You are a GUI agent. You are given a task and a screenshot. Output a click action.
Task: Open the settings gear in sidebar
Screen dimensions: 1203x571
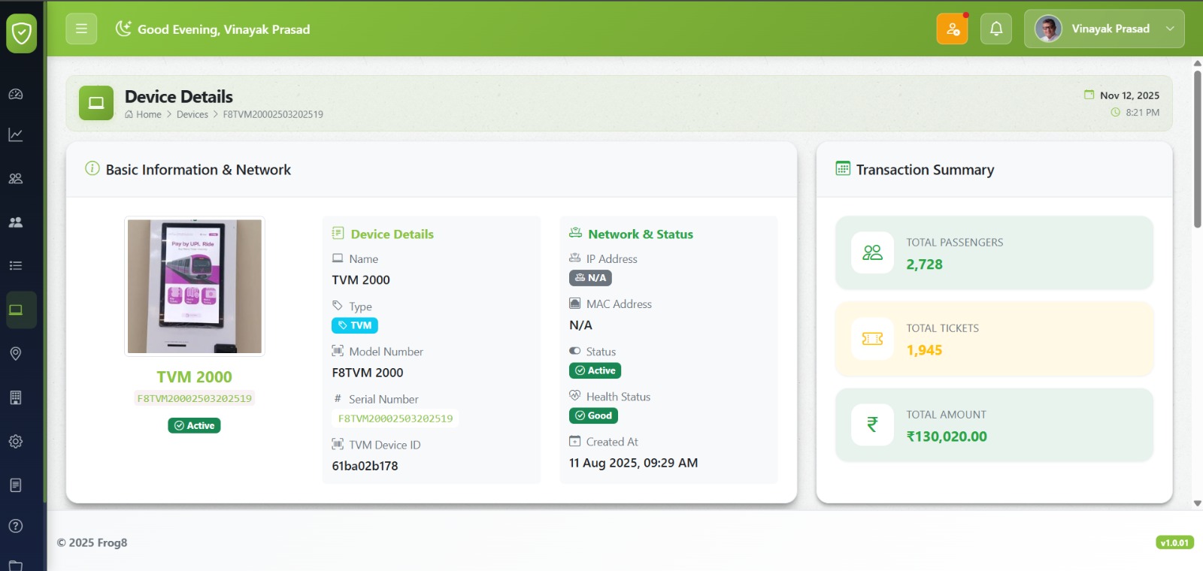[x=16, y=442]
